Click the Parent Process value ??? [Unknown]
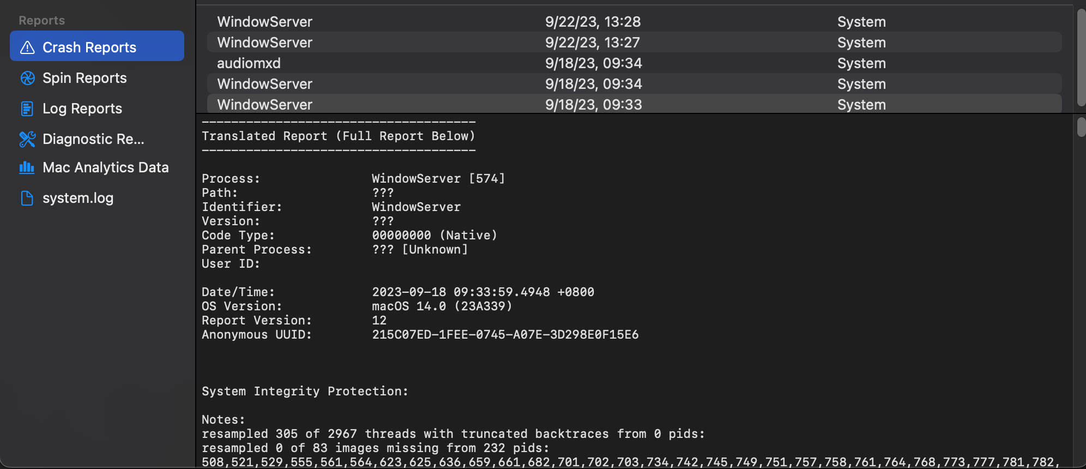The height and width of the screenshot is (469, 1086). (x=420, y=249)
